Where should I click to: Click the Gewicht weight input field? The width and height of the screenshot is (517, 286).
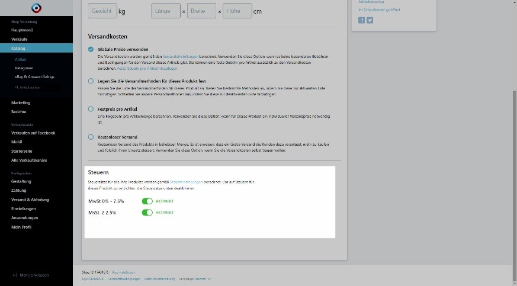[102, 11]
